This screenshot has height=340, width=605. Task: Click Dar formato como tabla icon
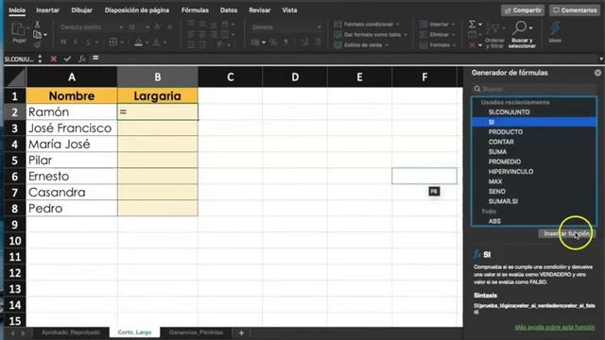point(337,35)
